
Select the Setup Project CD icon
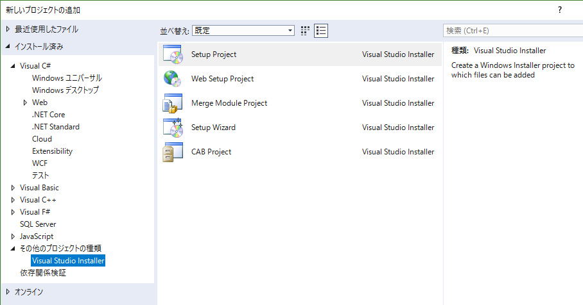pyautogui.click(x=173, y=54)
